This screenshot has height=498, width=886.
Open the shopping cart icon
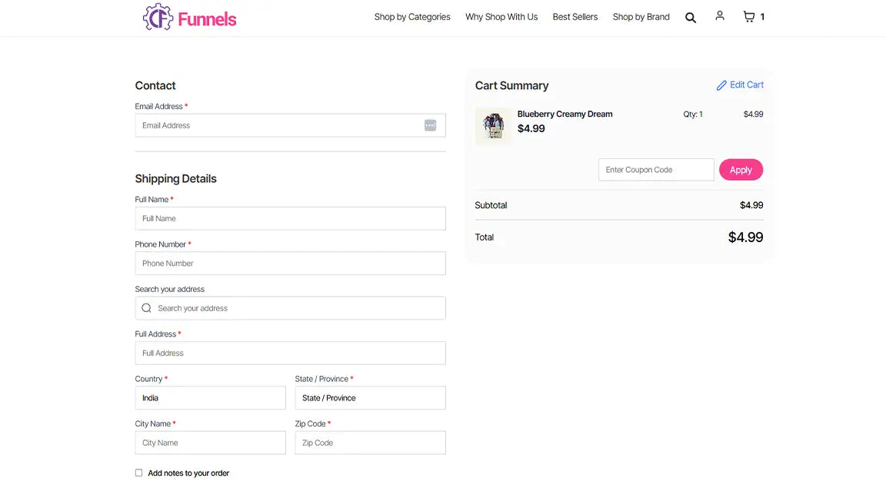click(x=748, y=16)
